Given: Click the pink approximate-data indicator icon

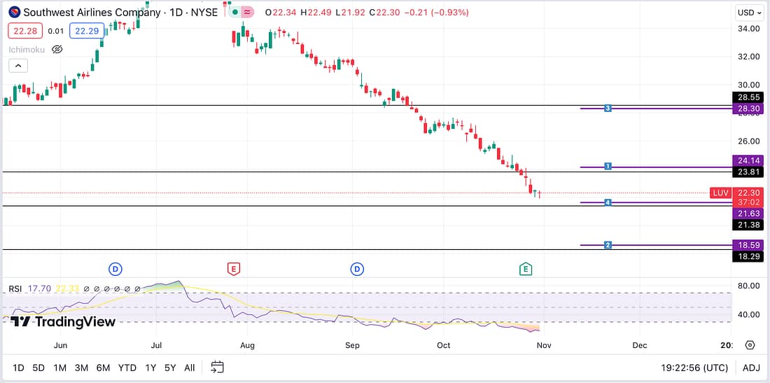Looking at the screenshot, I should click(247, 13).
